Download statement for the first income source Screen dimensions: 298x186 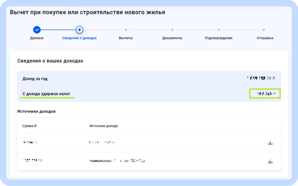pos(270,143)
